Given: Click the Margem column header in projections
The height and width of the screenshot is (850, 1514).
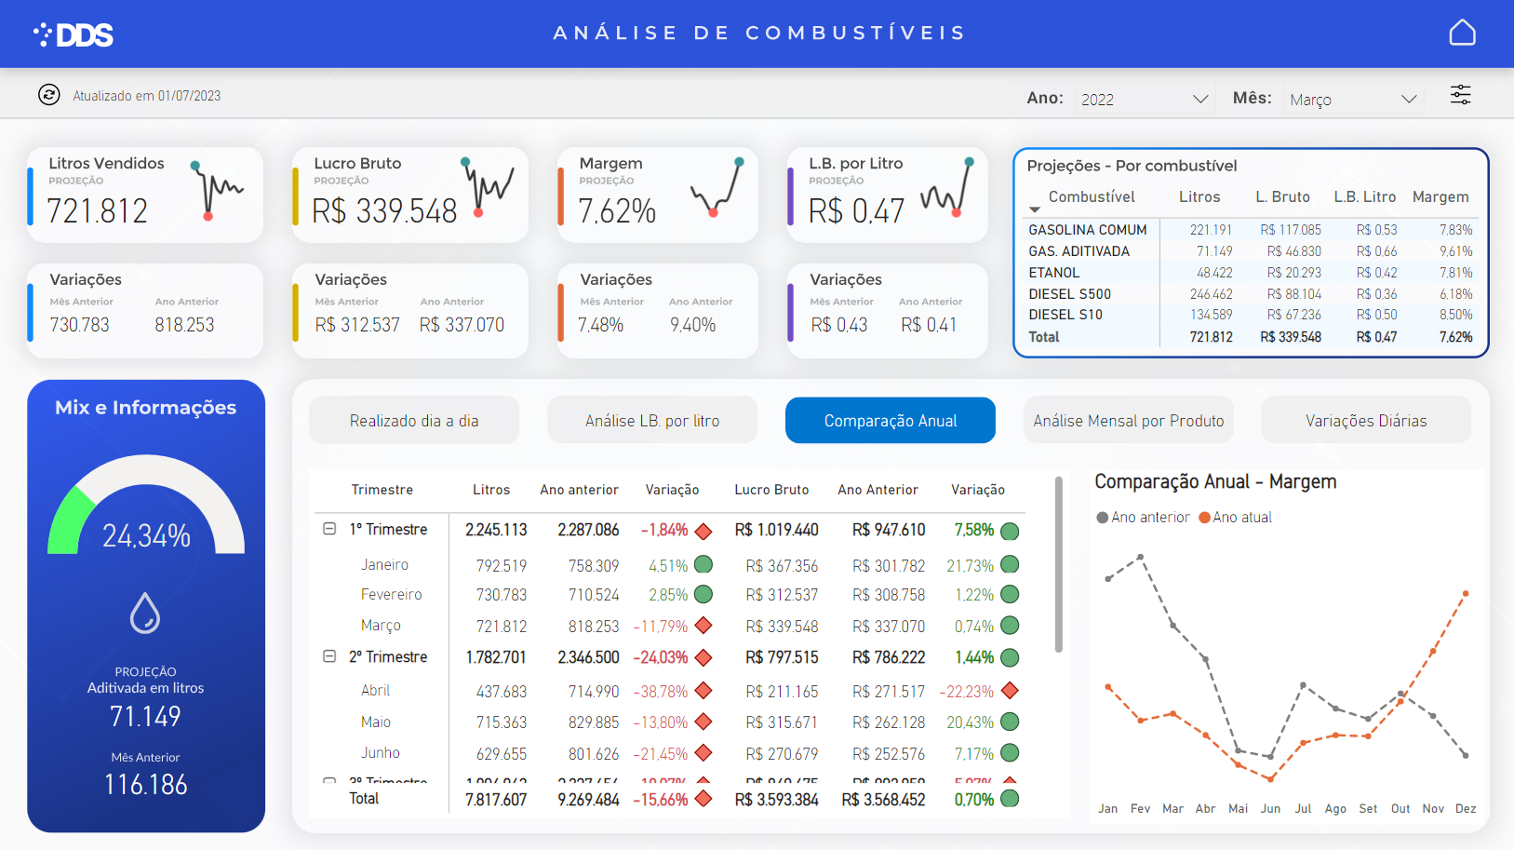Looking at the screenshot, I should [x=1440, y=197].
